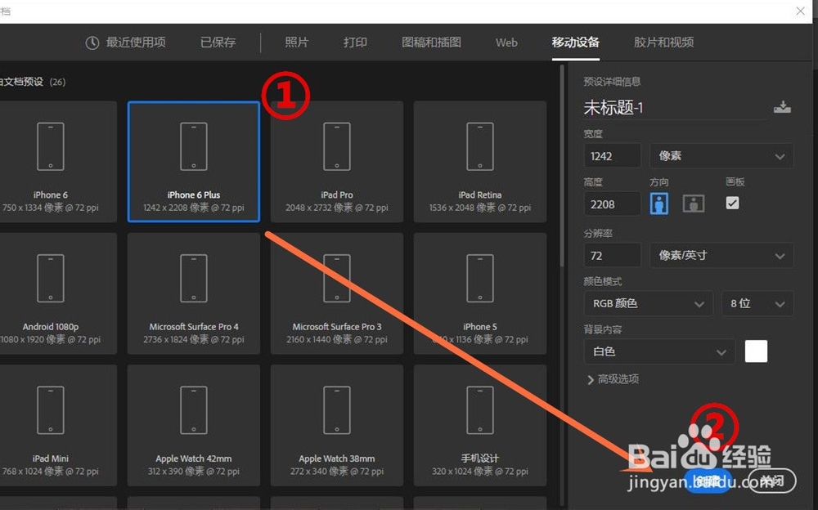The height and width of the screenshot is (510, 818).
Task: Click the iPad Retina device icon
Action: pyautogui.click(x=480, y=146)
